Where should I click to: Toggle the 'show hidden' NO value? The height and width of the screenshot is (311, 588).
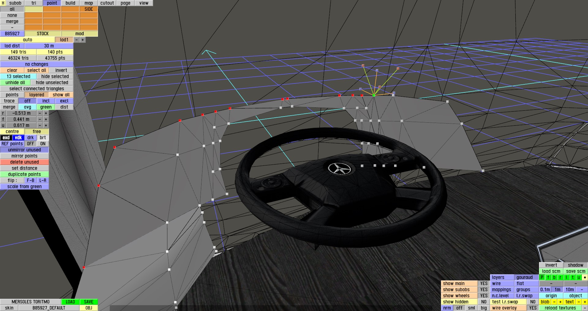tap(484, 302)
